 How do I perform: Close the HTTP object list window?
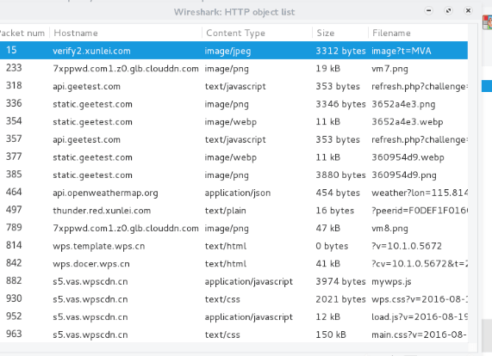pyautogui.click(x=468, y=11)
